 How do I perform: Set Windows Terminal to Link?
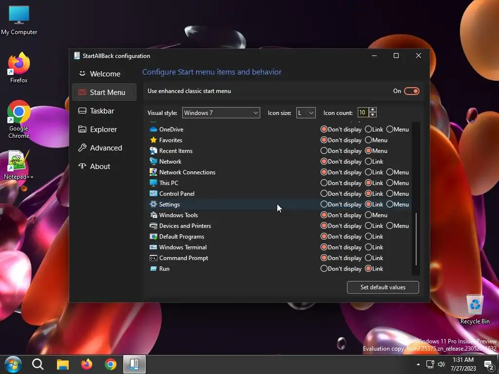pyautogui.click(x=368, y=247)
